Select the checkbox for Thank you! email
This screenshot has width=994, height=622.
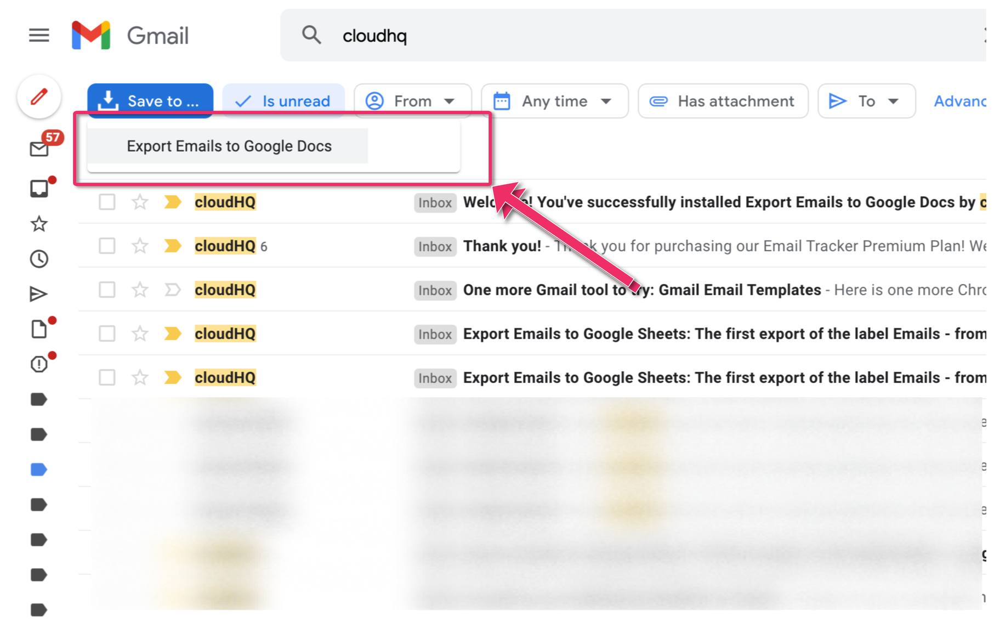(107, 246)
